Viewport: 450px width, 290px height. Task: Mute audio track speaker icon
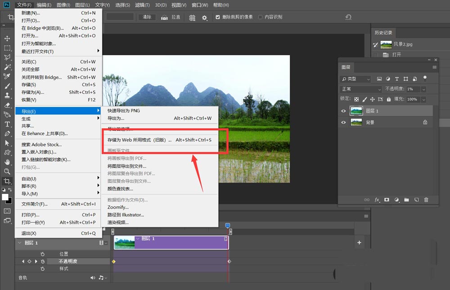point(92,278)
